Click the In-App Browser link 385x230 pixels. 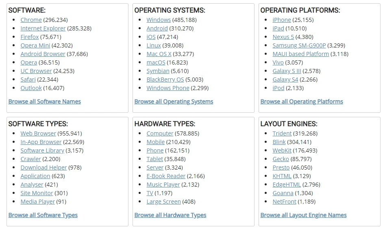point(41,142)
